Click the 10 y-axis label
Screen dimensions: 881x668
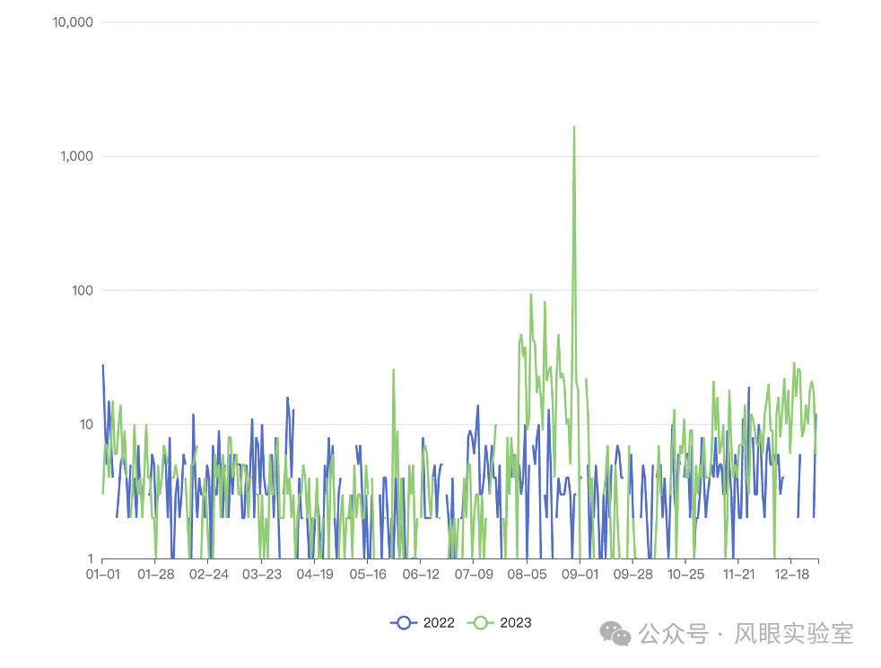point(86,425)
